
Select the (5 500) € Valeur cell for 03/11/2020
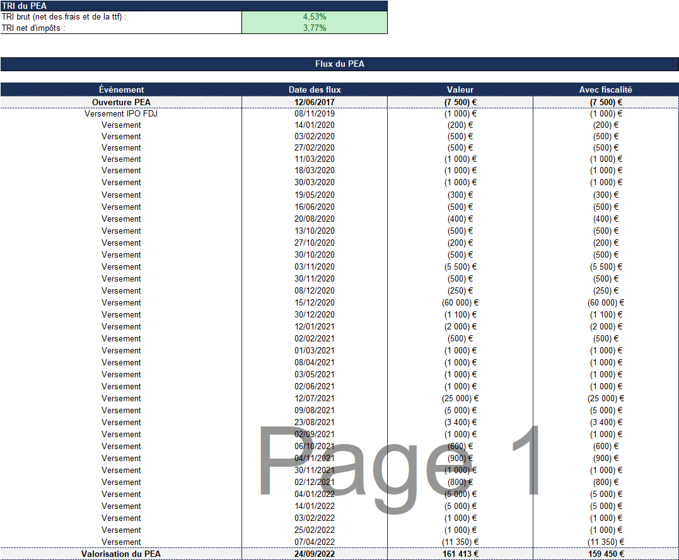460,267
